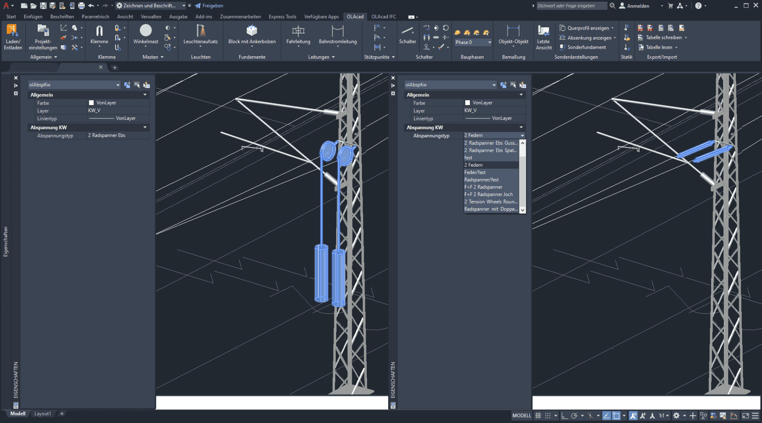Click the white Farbe swatch in left panel
This screenshot has height=423, width=762.
(x=91, y=103)
